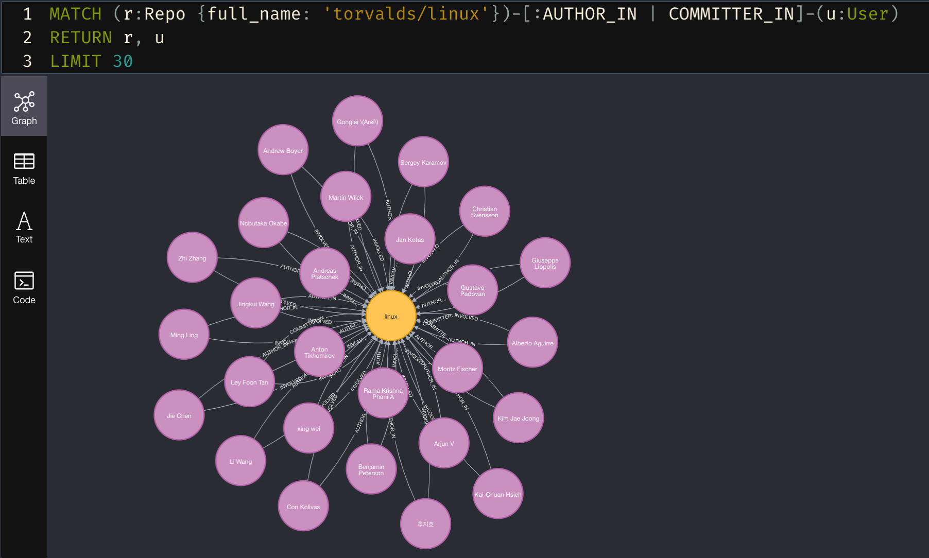This screenshot has height=558, width=929.
Task: Select the Nobutaka Okabe node
Action: (264, 222)
